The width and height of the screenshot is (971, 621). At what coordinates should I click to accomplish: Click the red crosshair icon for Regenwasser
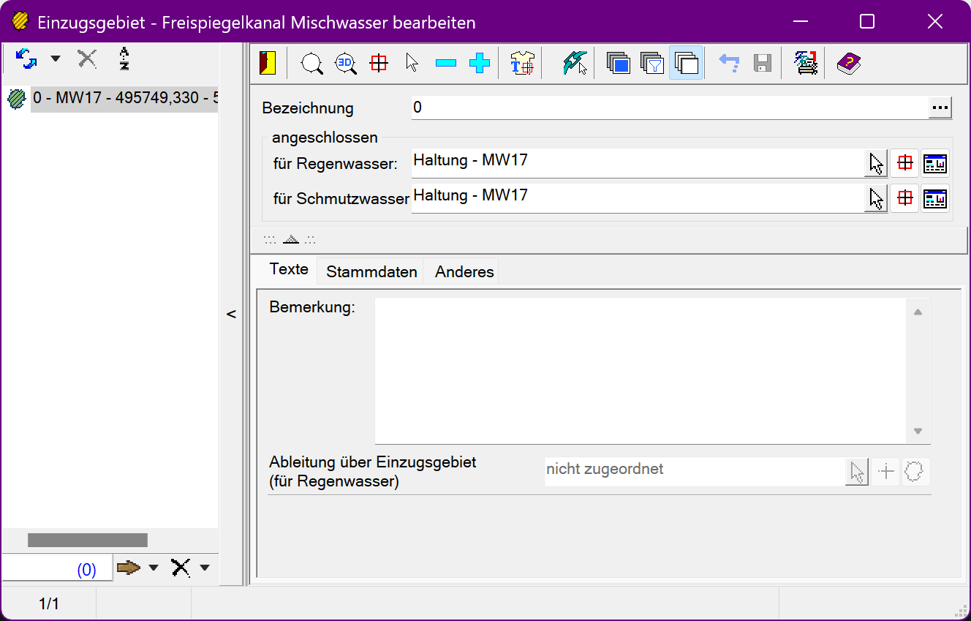[905, 163]
